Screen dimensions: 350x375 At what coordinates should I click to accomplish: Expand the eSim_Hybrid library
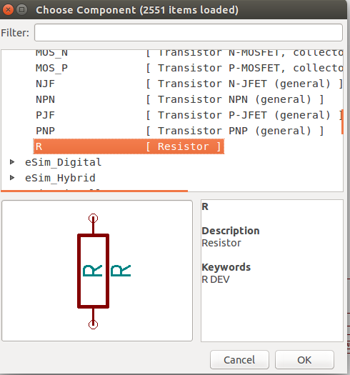[x=12, y=178]
